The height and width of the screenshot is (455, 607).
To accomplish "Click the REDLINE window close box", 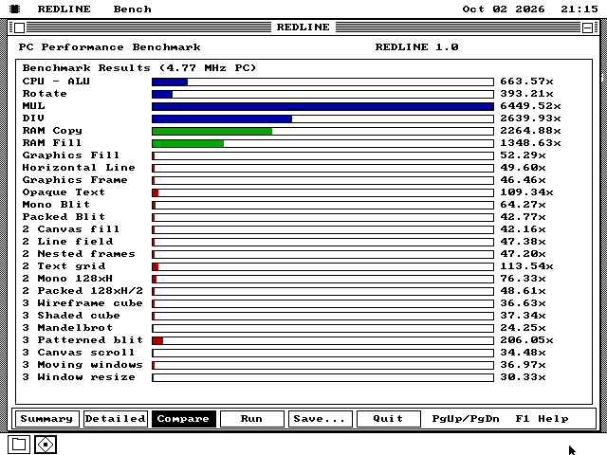I will pyautogui.click(x=20, y=27).
